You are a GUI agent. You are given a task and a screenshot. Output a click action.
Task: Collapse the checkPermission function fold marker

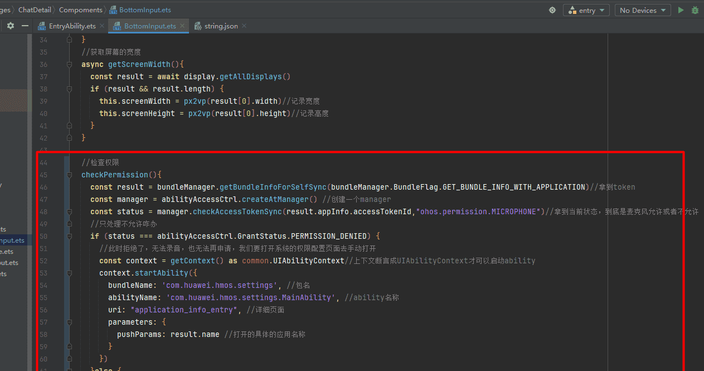click(70, 175)
